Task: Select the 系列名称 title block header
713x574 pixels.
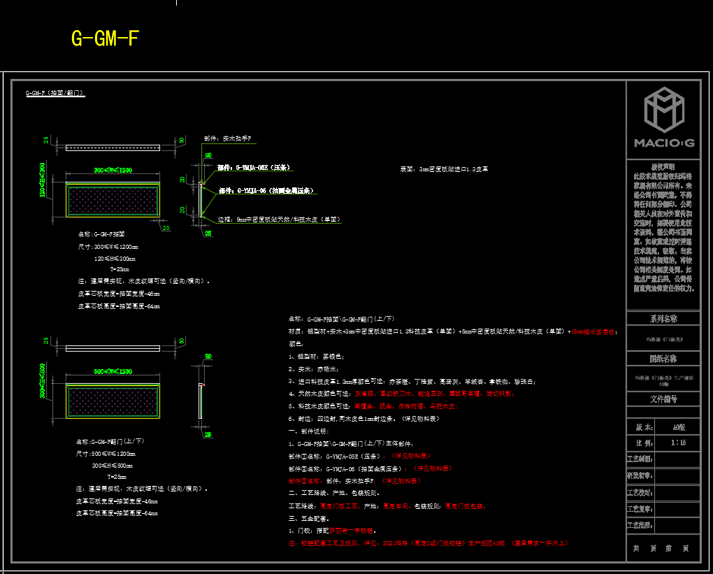Action: [x=663, y=319]
